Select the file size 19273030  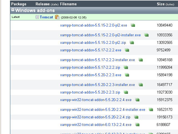click(164, 92)
